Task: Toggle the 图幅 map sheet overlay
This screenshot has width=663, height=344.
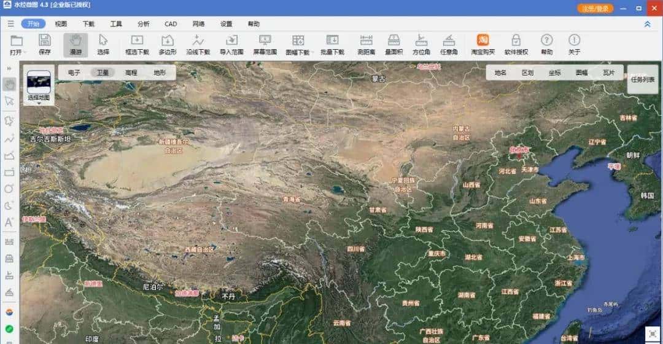Action: pos(581,72)
